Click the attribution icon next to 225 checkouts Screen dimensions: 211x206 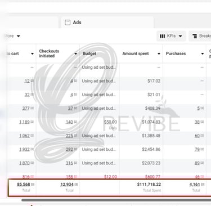click(x=75, y=136)
